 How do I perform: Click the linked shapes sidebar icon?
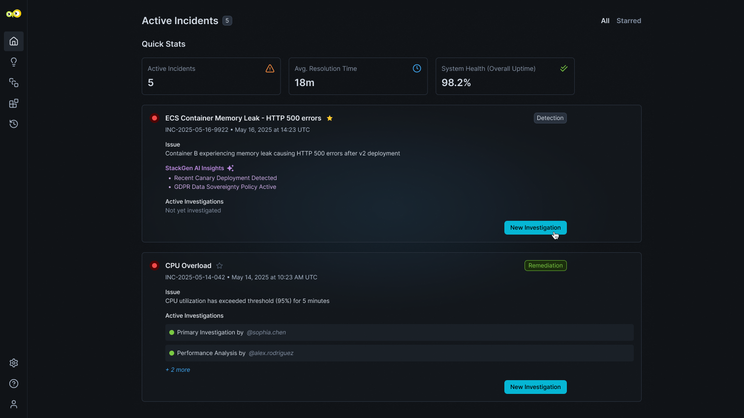[x=14, y=83]
